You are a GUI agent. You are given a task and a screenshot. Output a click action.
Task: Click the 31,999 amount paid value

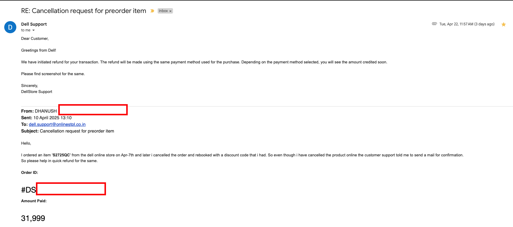33,218
